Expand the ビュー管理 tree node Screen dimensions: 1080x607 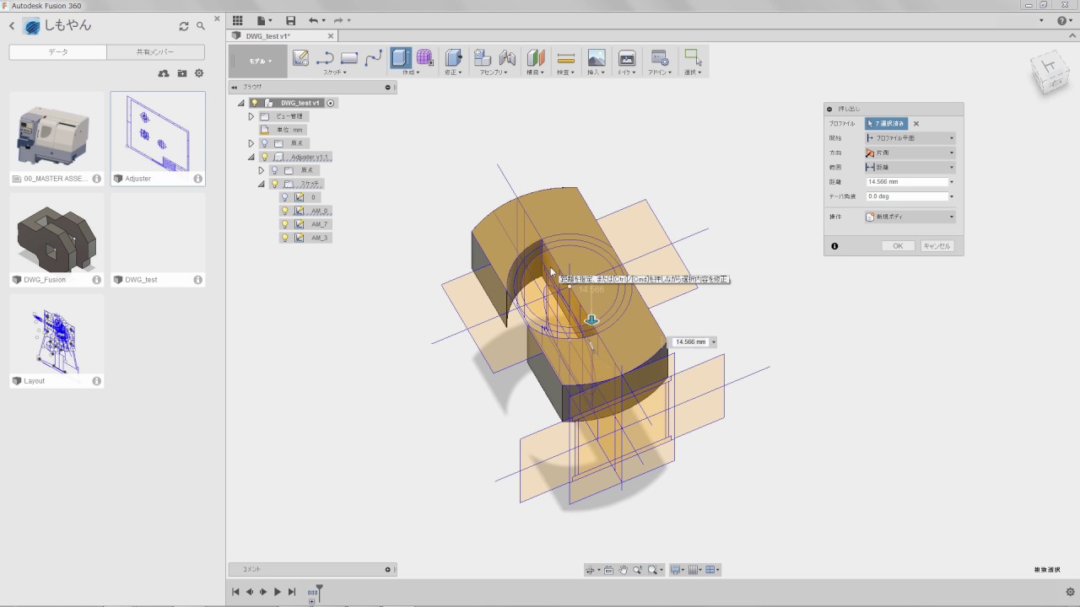point(251,116)
